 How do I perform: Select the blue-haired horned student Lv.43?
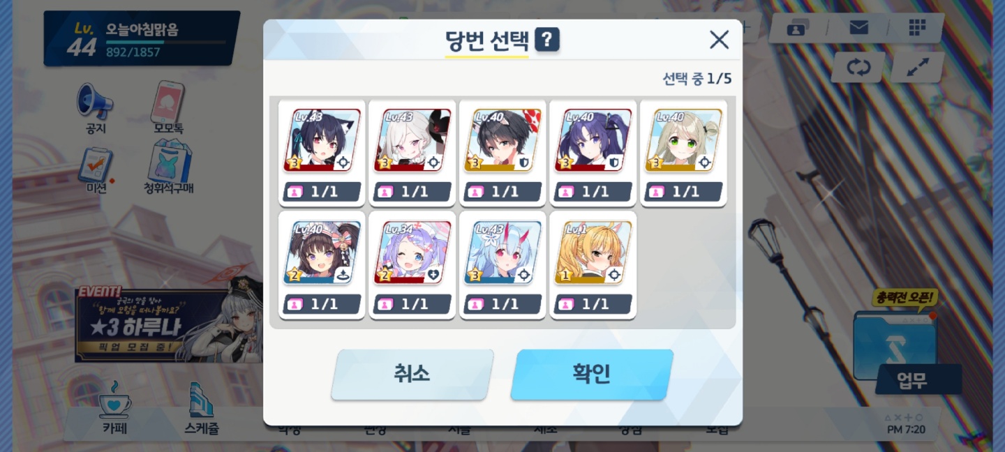(x=502, y=265)
